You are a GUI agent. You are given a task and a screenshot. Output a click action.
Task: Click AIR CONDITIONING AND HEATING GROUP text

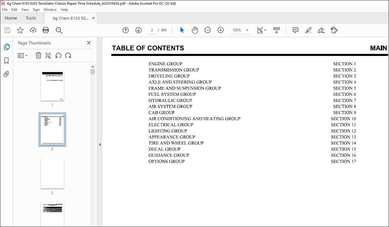[x=194, y=119]
